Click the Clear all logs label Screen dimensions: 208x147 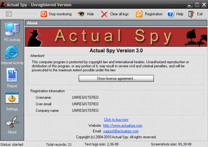[x=119, y=14]
